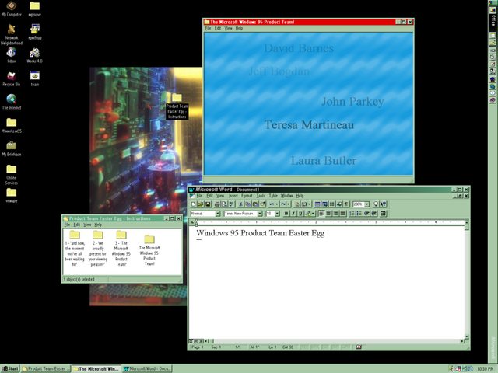The width and height of the screenshot is (498, 373).
Task: Toggle Underline formatting in Word
Action: 300,214
